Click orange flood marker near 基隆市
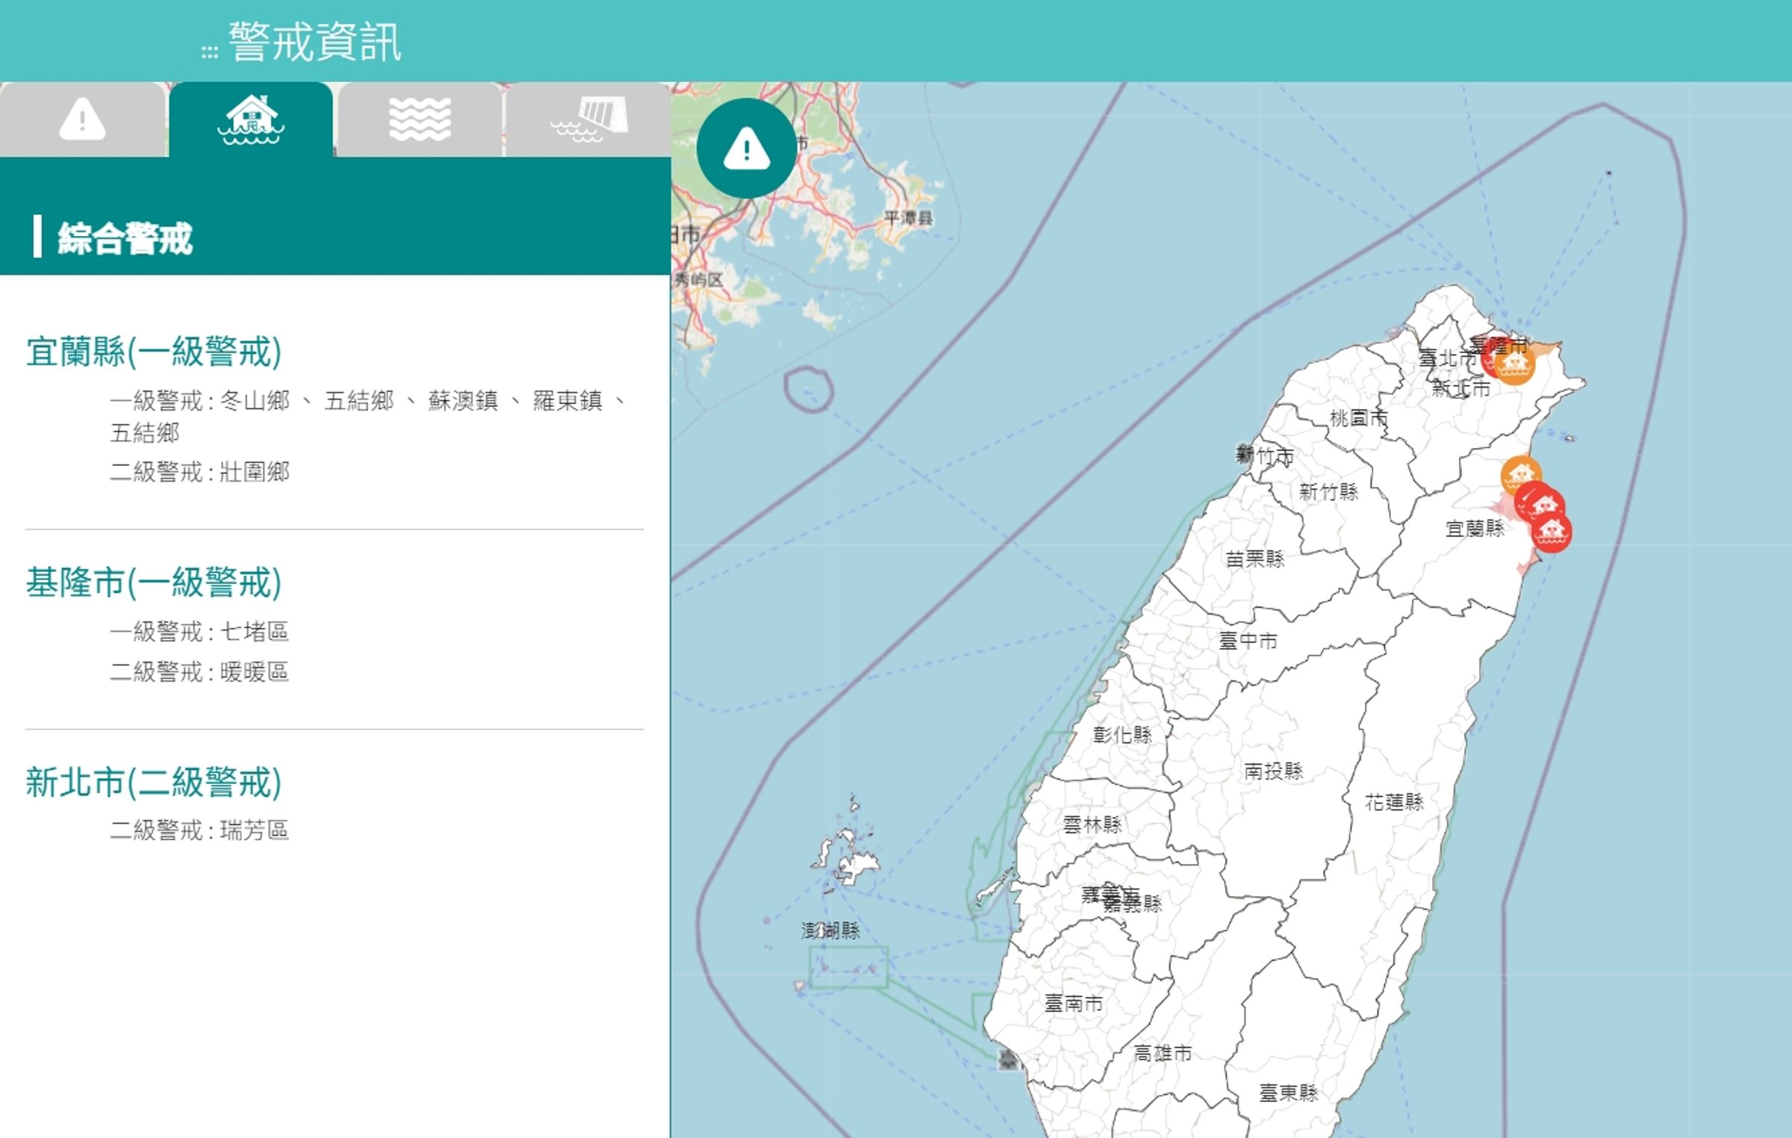The width and height of the screenshot is (1792, 1138). tap(1514, 364)
